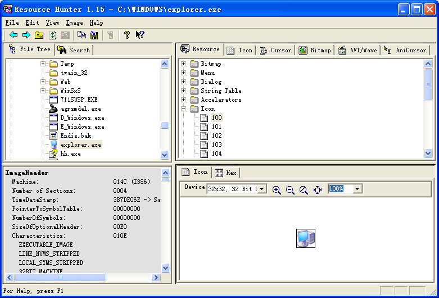This screenshot has width=439, height=298.
Task: Click the 'TimeDateStamp:' label text
Action: pyautogui.click(x=35, y=200)
